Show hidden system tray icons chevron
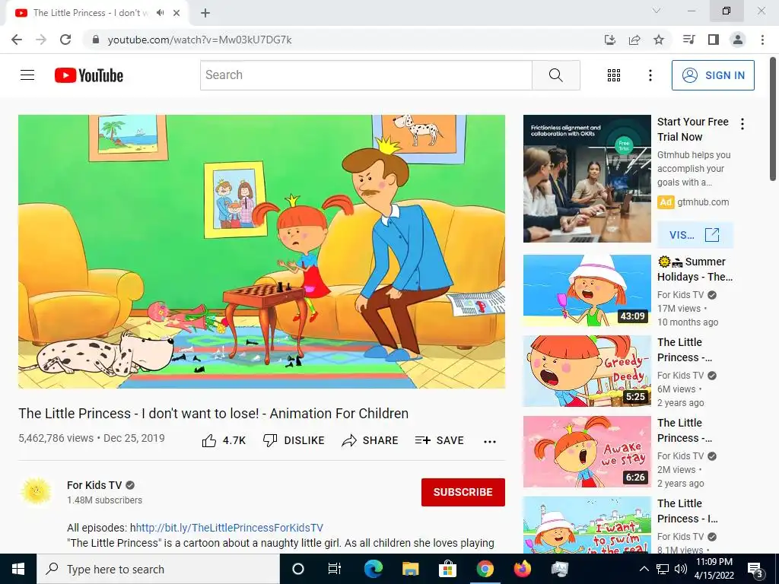 pyautogui.click(x=644, y=569)
